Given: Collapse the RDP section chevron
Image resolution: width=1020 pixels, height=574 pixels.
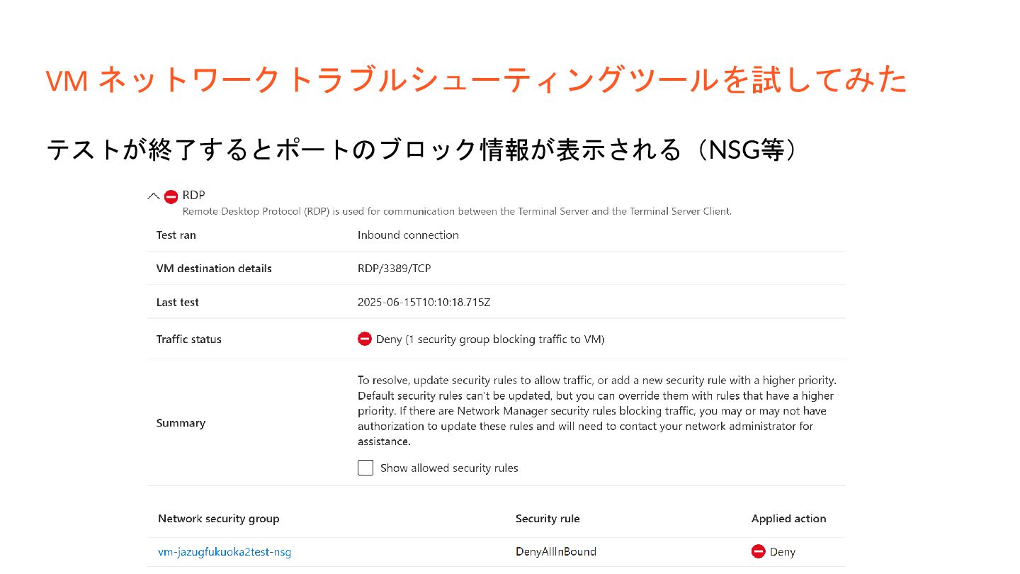Looking at the screenshot, I should coord(153,196).
